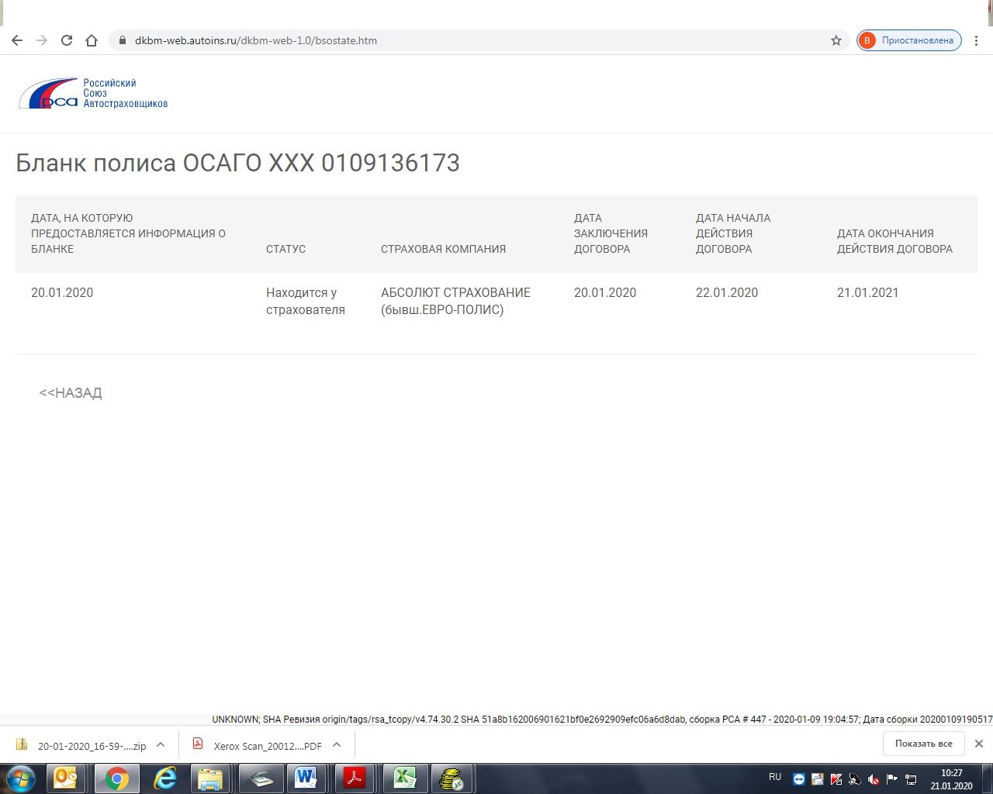
Task: Click the Показать все downloads button
Action: pyautogui.click(x=923, y=744)
